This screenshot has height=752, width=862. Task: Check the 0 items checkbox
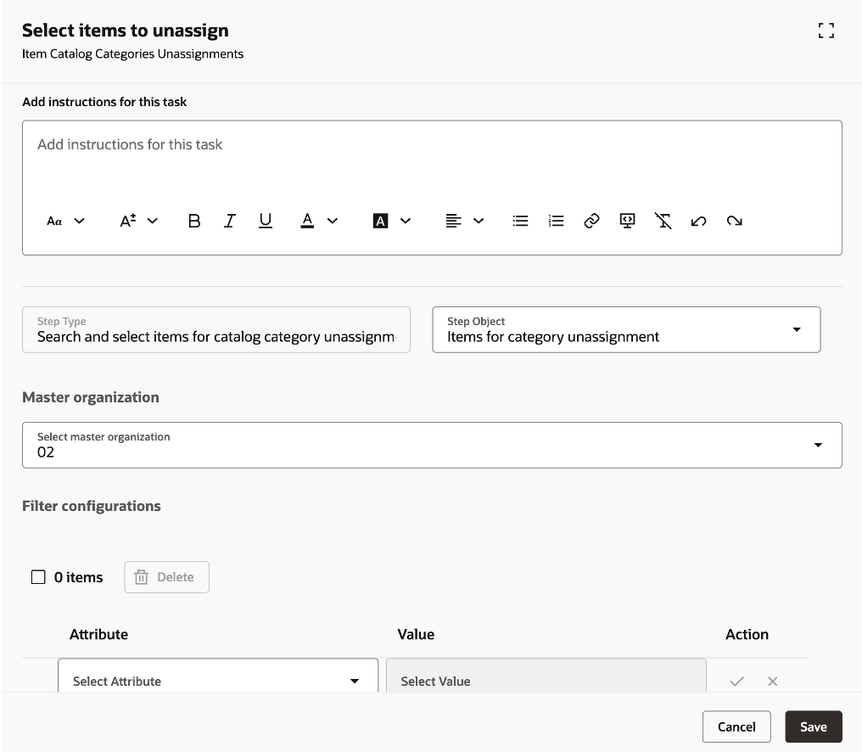[x=38, y=576]
